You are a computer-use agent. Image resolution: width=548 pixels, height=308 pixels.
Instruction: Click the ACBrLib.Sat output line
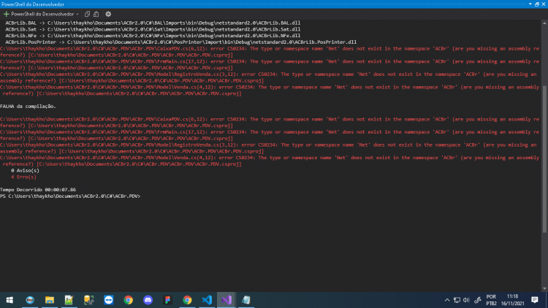point(153,29)
